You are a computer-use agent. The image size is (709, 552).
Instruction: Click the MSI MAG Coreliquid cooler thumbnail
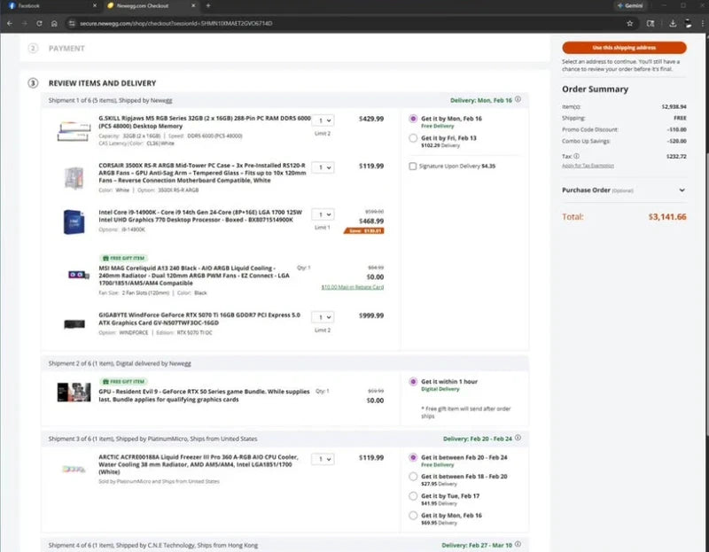coord(78,275)
